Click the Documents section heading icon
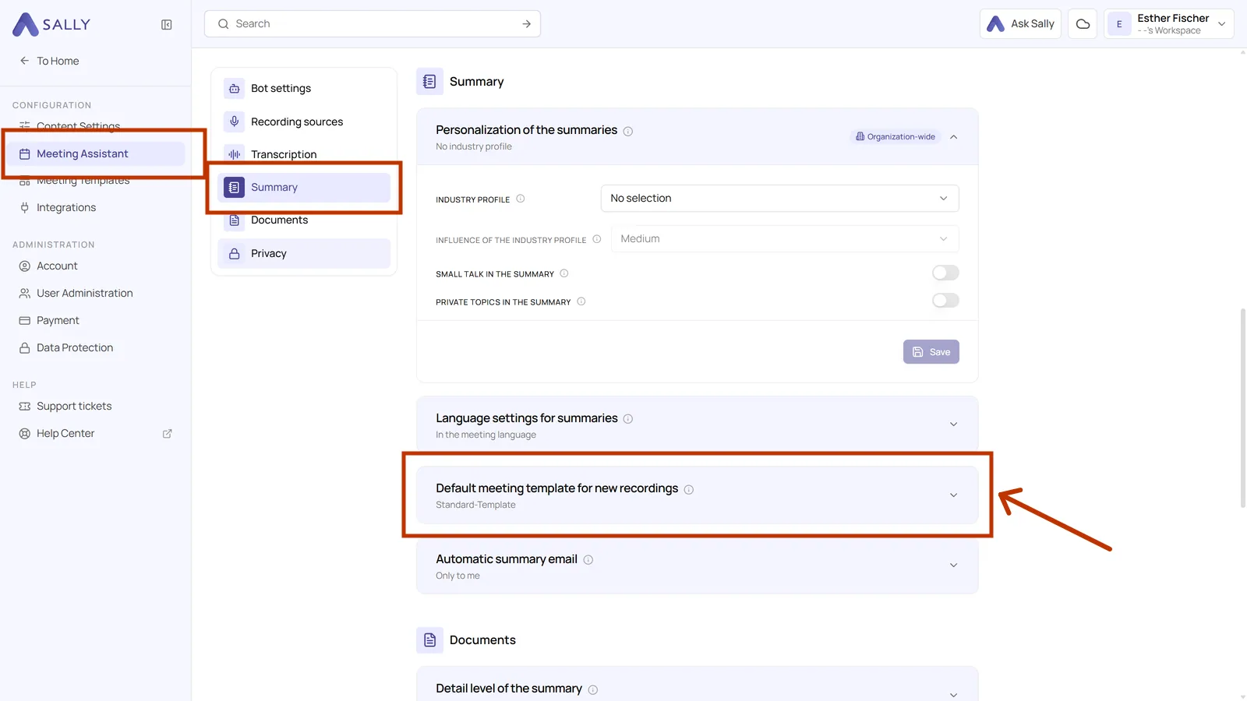The width and height of the screenshot is (1247, 701). (x=429, y=640)
